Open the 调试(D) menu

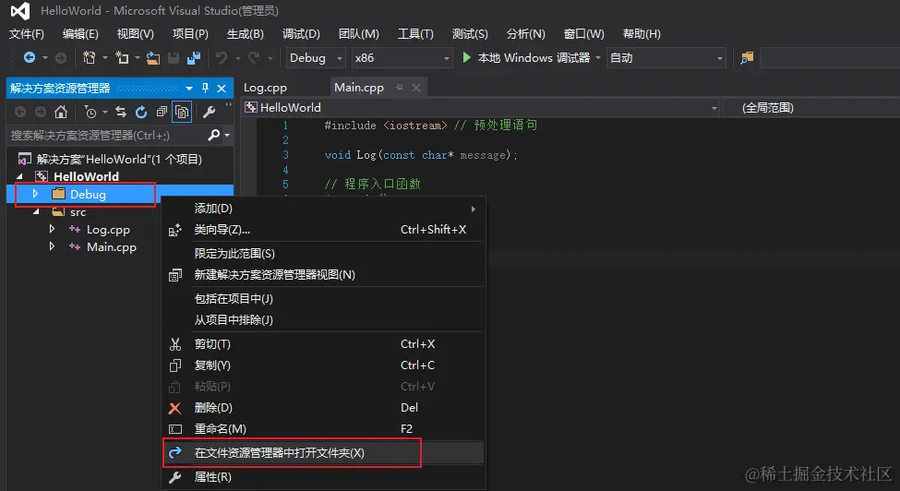click(301, 34)
